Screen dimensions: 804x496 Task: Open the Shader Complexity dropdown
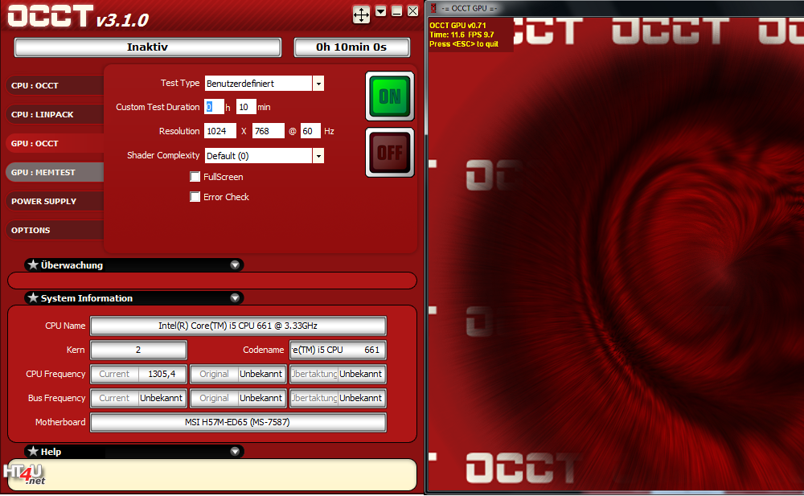click(x=318, y=155)
